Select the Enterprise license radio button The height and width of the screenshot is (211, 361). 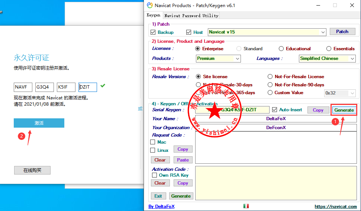point(197,49)
